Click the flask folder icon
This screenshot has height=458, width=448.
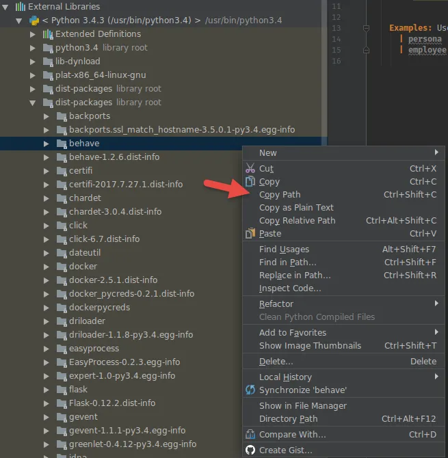[62, 390]
